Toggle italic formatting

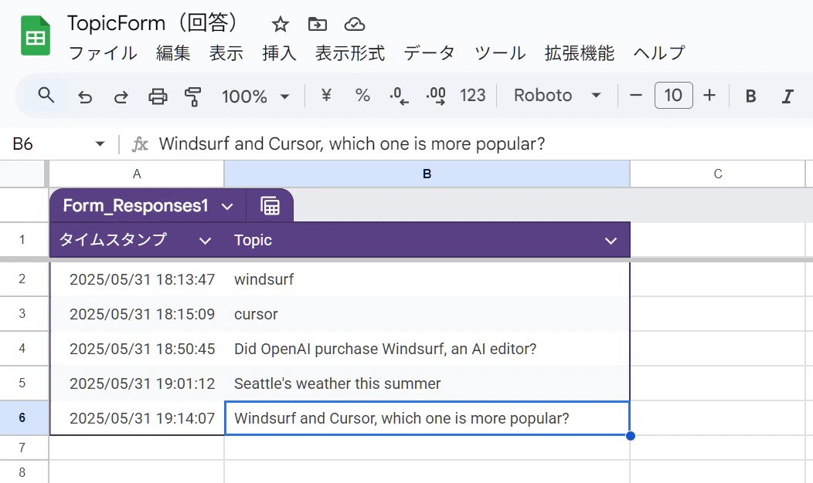pos(787,96)
